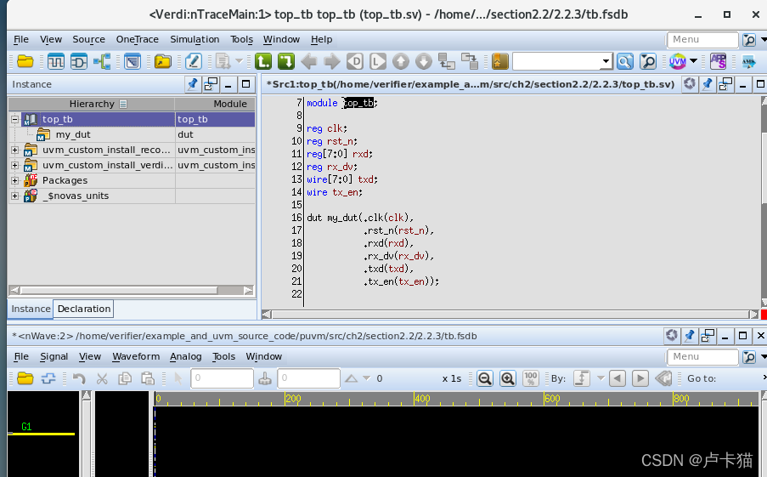Zoom out the waveform view
This screenshot has width=767, height=477.
(484, 378)
